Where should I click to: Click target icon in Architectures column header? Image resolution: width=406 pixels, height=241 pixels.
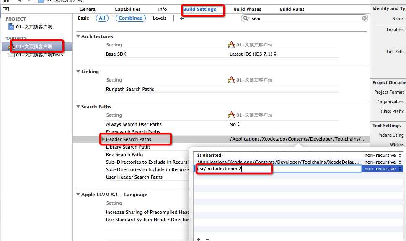tap(231, 44)
